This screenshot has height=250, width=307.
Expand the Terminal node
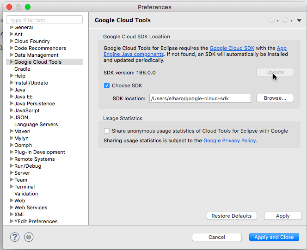coord(12,187)
